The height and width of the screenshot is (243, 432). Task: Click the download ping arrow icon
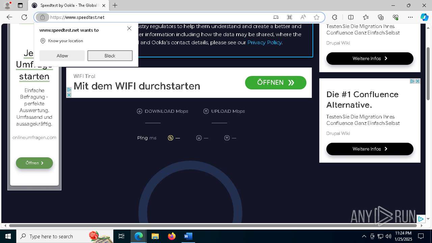pyautogui.click(x=199, y=138)
